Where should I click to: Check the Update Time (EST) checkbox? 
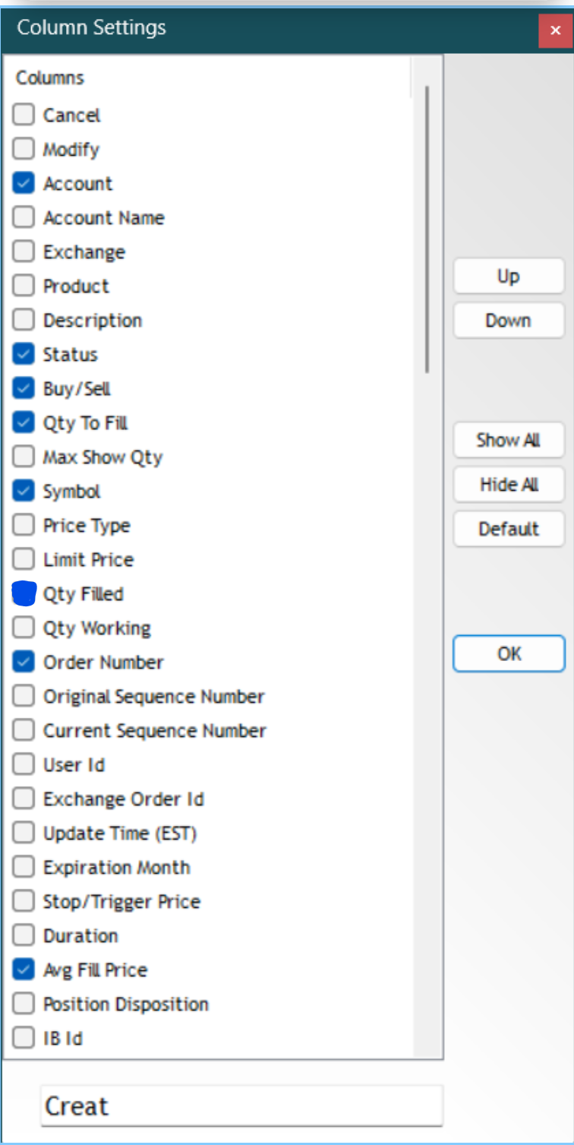pos(24,833)
